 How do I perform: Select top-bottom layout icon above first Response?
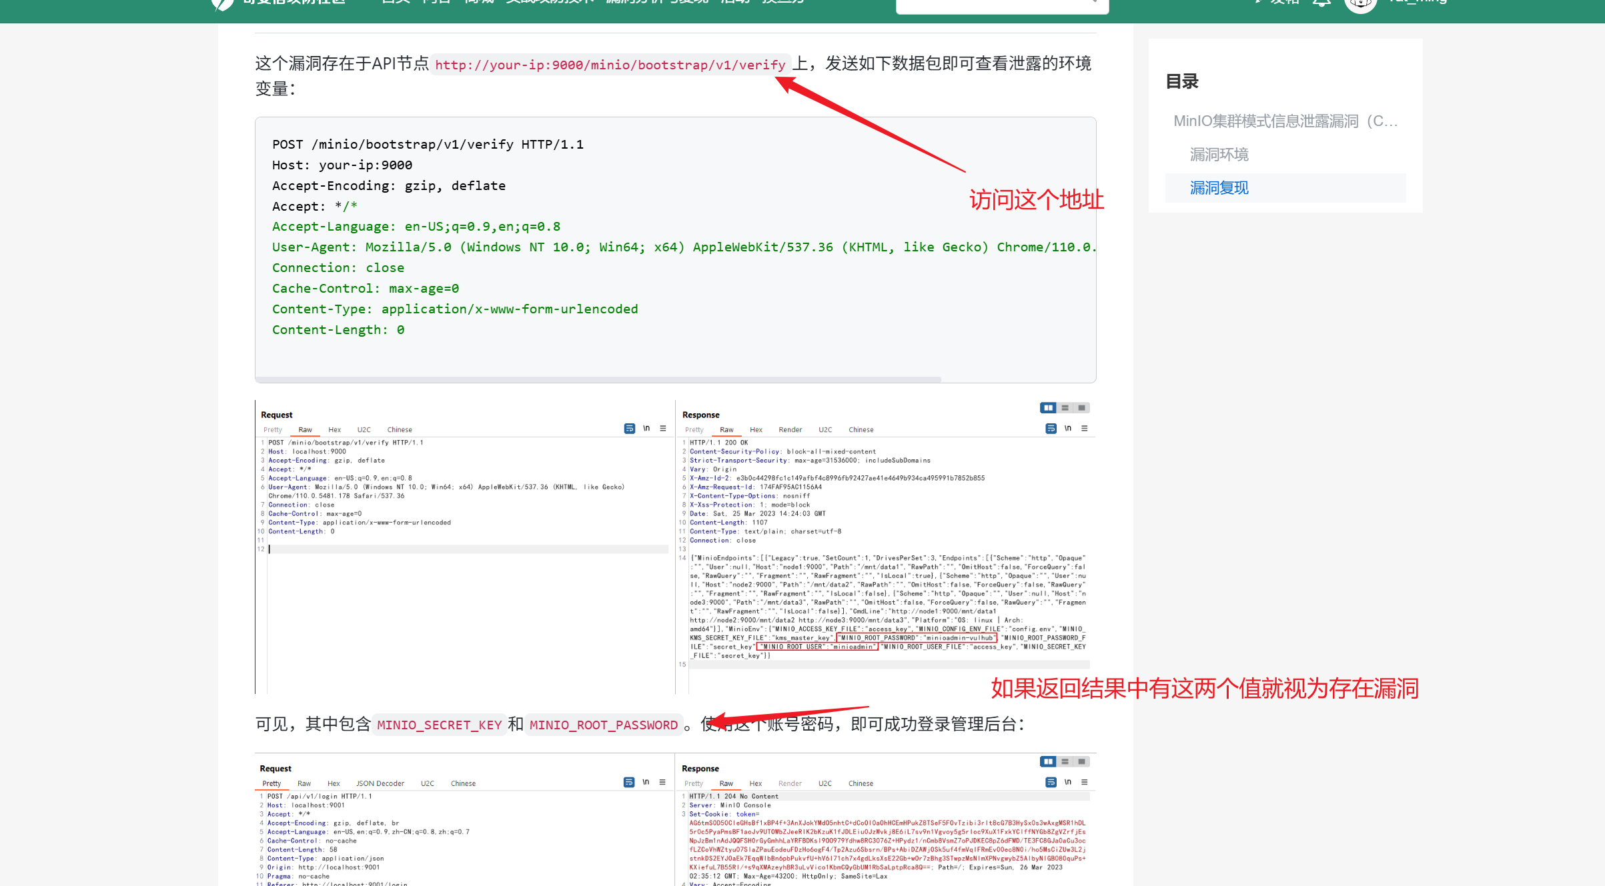pos(1065,407)
